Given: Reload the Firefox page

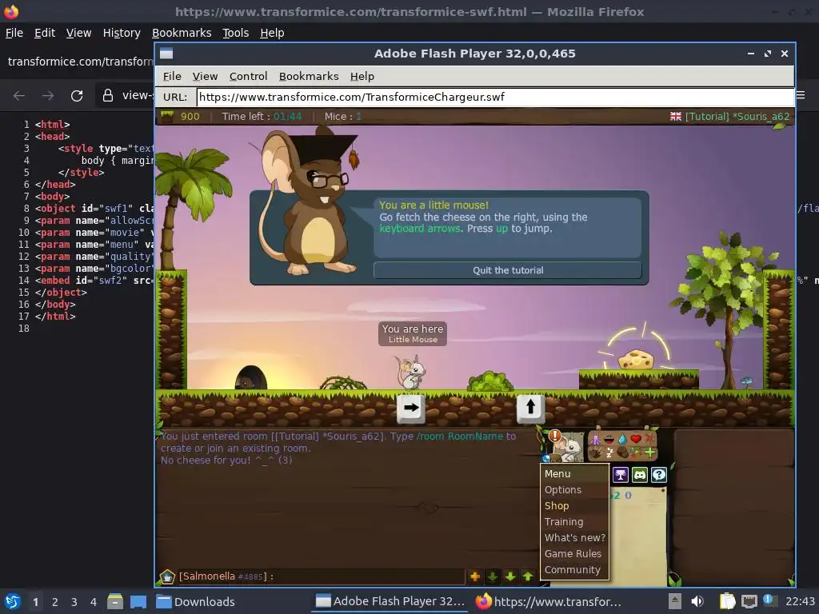Looking at the screenshot, I should click(77, 96).
